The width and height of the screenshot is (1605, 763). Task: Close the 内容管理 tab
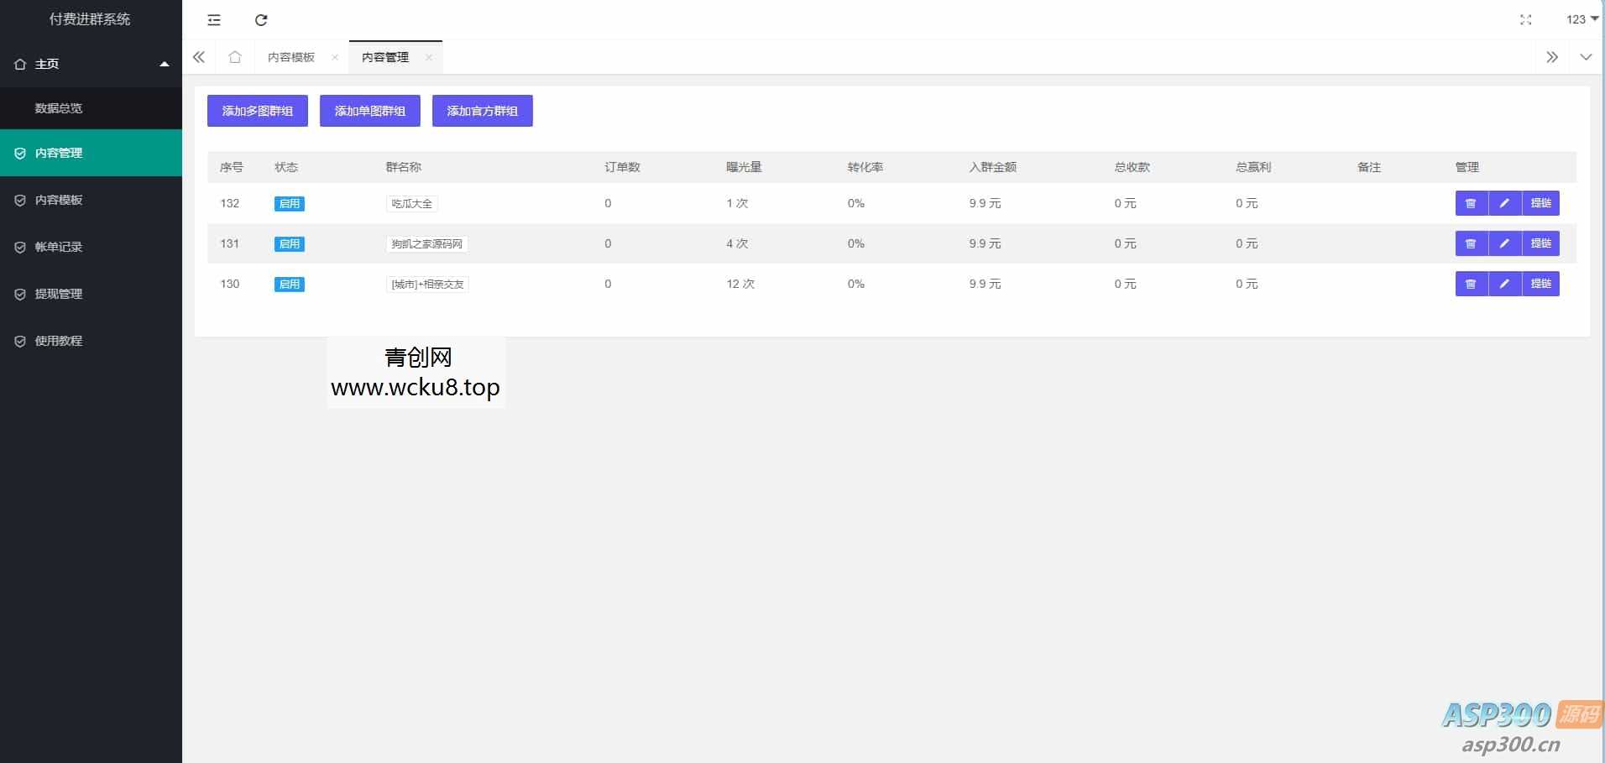[x=429, y=57]
